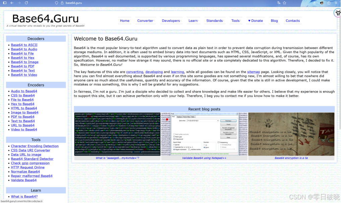Reload the page with the refresh icon
Viewport: 341px width, 203px height.
(26, 3)
